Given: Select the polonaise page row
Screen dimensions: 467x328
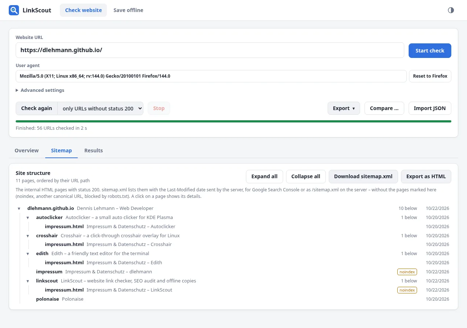Looking at the screenshot, I should point(238,299).
